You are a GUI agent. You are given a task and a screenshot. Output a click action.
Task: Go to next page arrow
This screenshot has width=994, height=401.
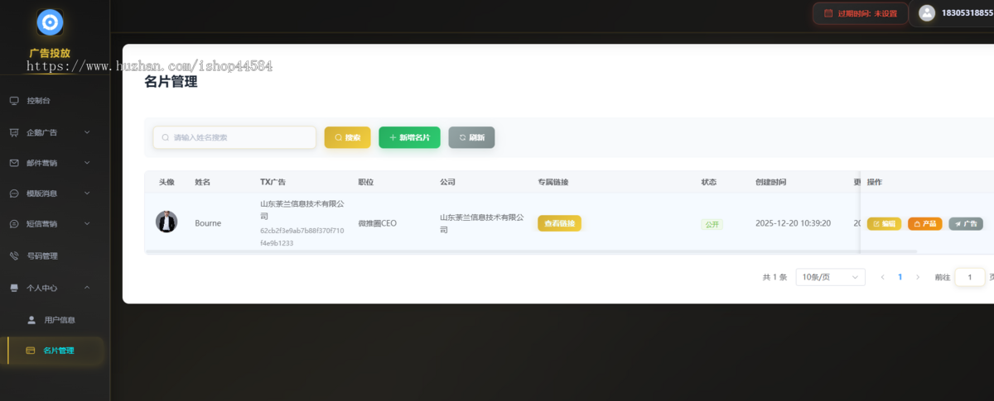coord(917,278)
